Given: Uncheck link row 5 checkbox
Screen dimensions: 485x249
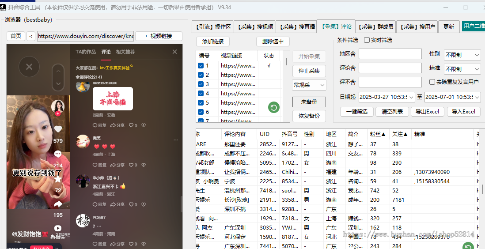Looking at the screenshot, I should [201, 103].
